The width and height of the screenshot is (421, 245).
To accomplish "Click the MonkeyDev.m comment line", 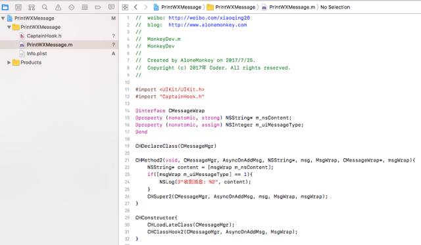I will click(x=164, y=39).
